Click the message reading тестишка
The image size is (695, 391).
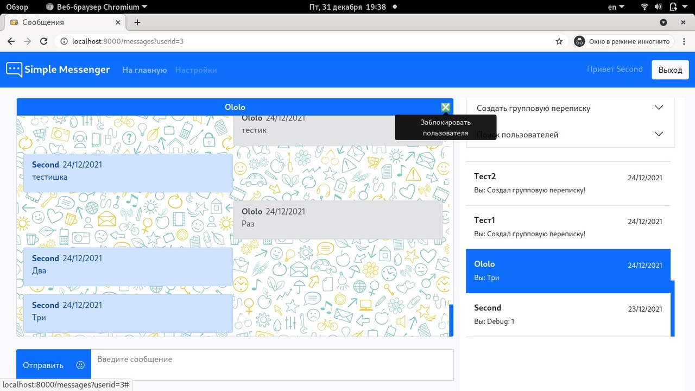(128, 173)
